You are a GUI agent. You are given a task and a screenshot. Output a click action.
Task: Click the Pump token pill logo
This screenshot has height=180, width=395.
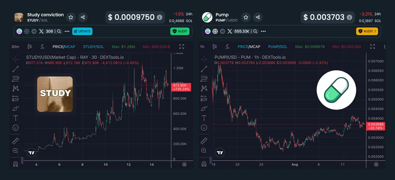tap(207, 17)
